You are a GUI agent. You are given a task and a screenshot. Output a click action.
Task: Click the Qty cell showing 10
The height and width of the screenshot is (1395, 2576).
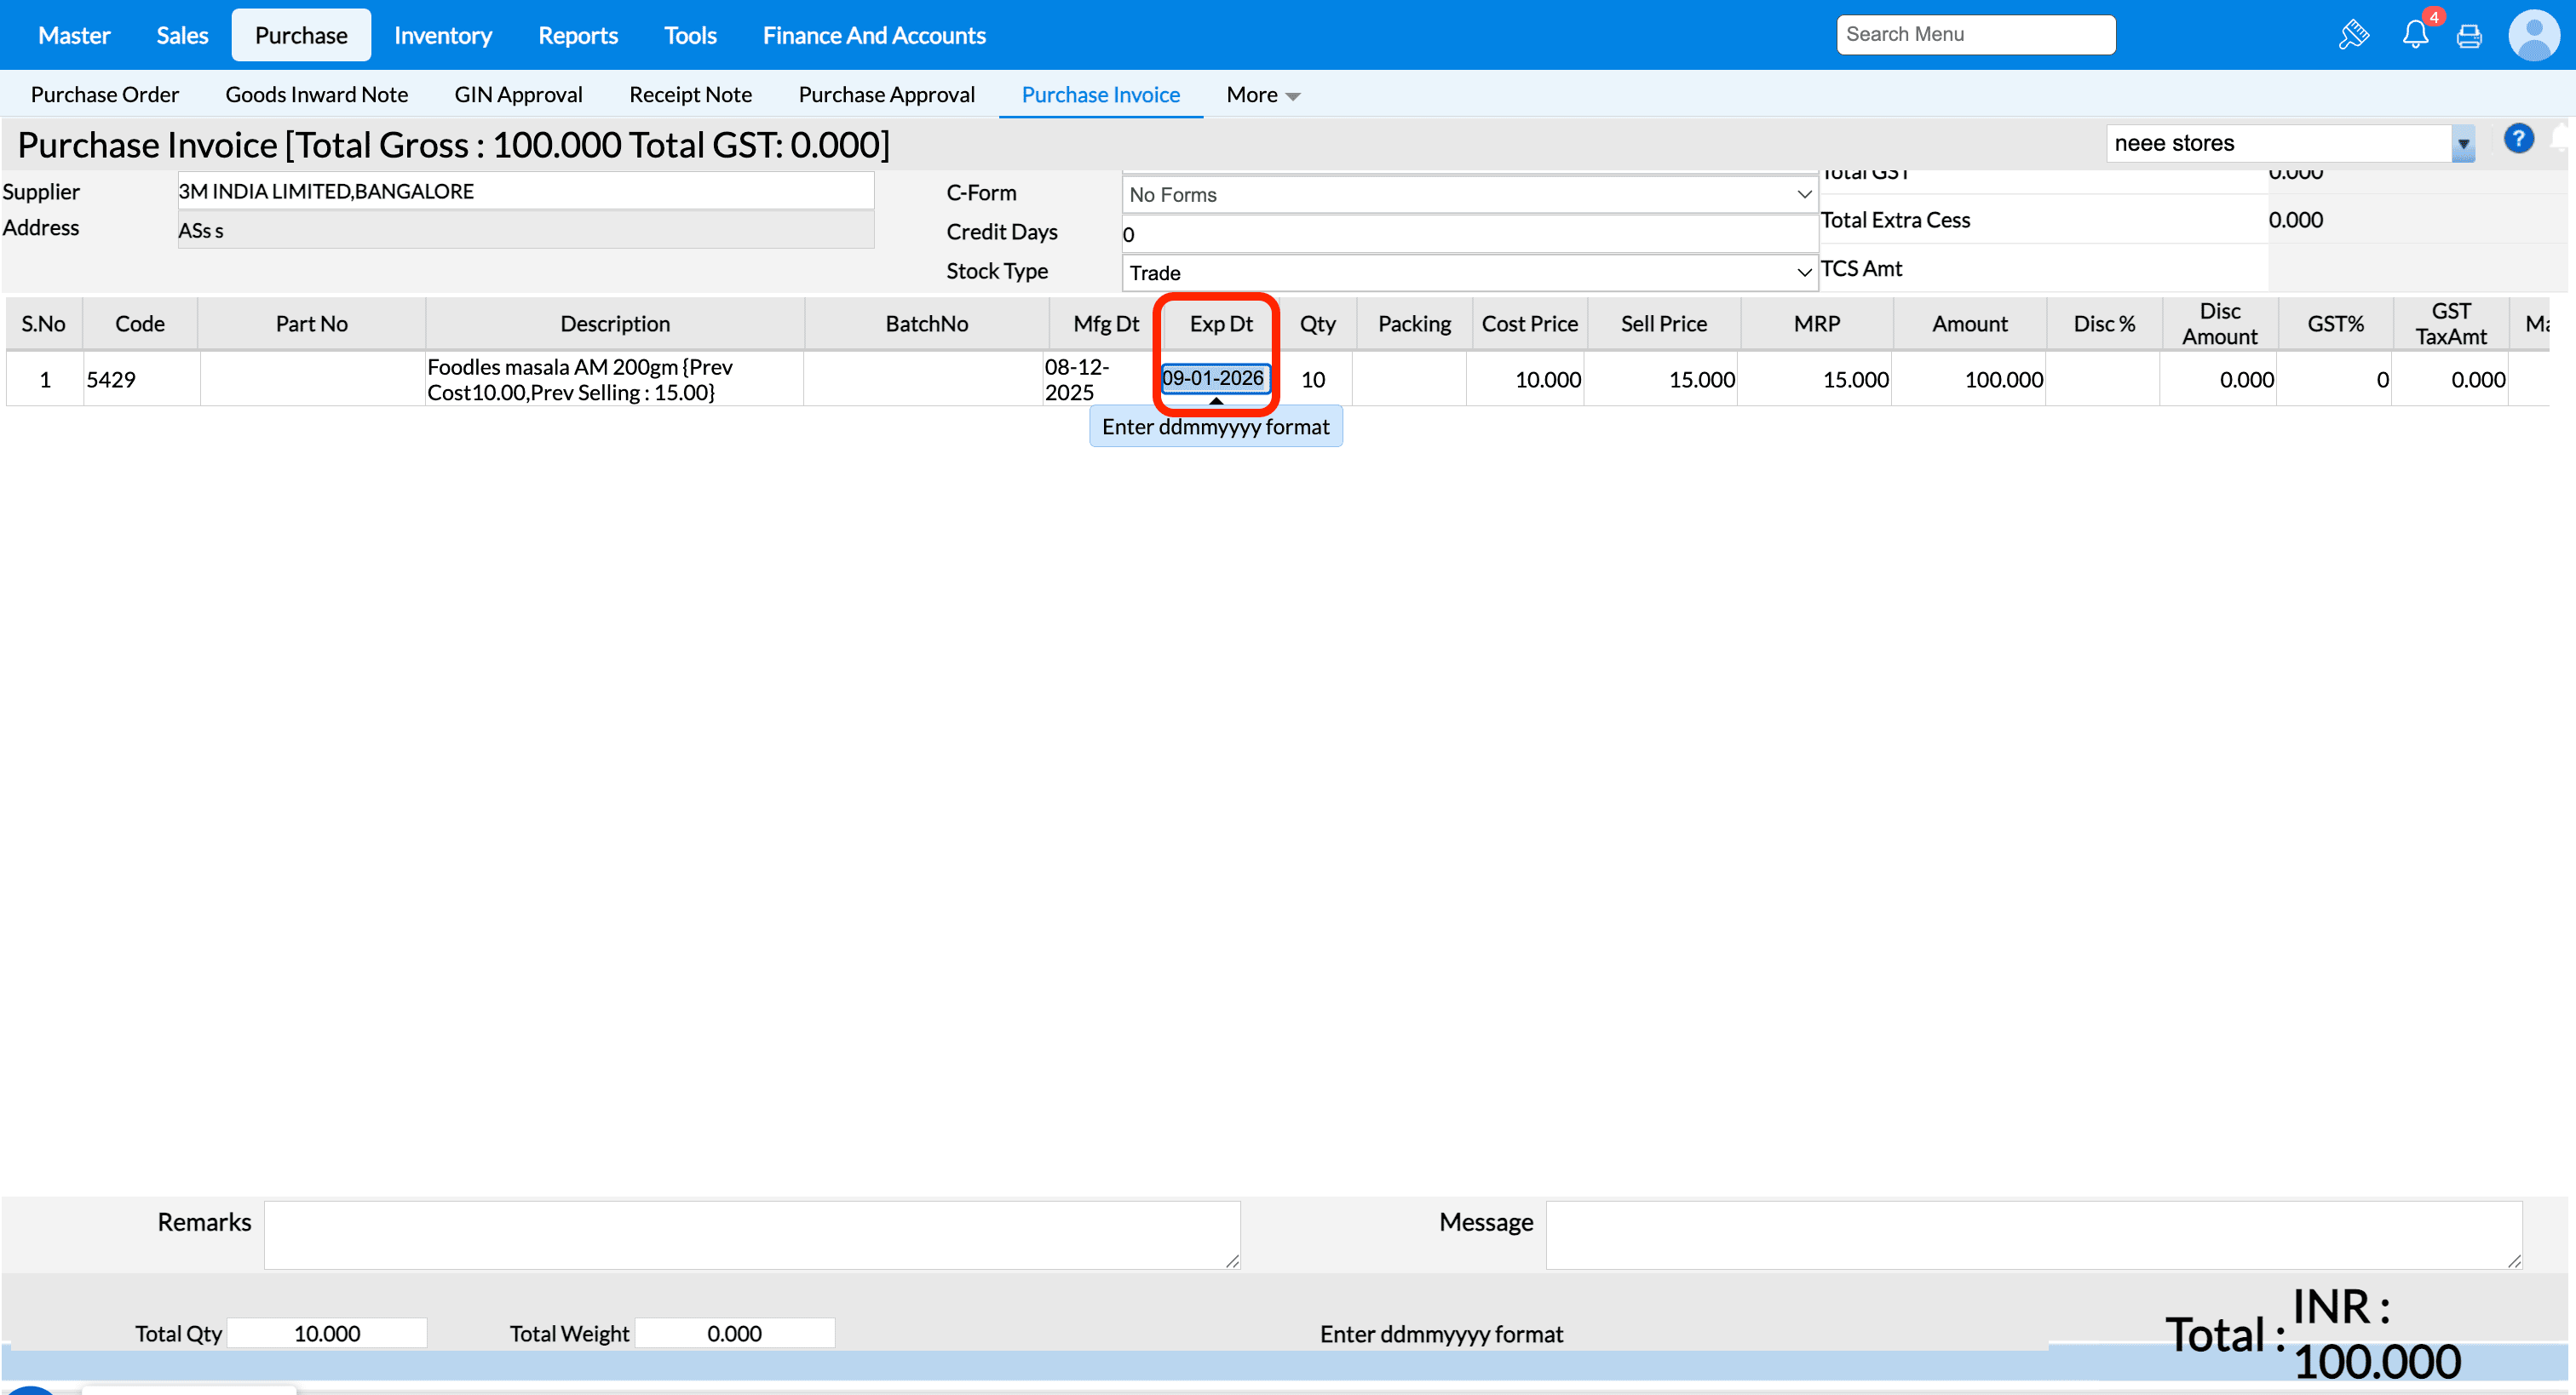[x=1313, y=380]
